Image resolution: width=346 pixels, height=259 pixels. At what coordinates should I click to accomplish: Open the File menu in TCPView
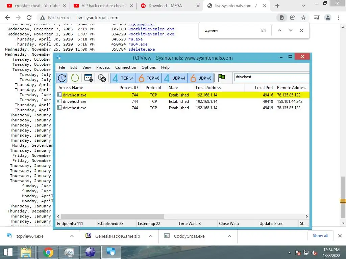(x=62, y=67)
